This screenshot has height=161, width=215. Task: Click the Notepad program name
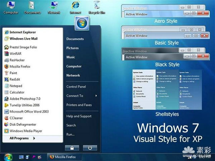(16, 86)
